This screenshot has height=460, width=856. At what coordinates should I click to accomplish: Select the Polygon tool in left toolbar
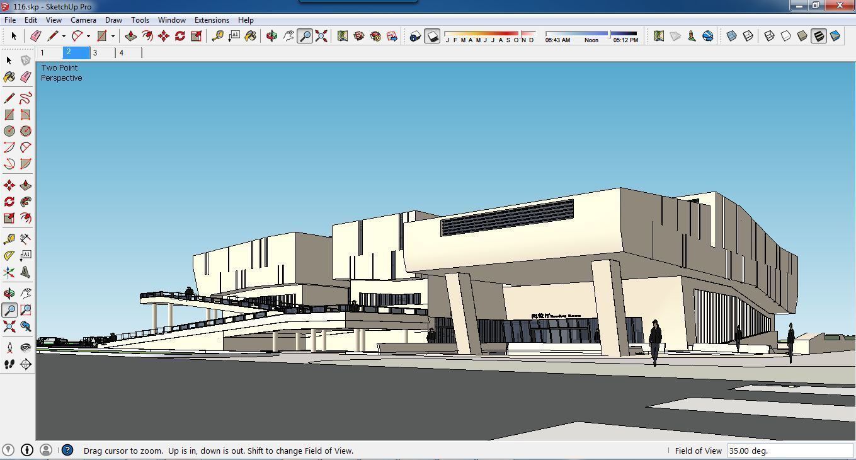point(25,131)
